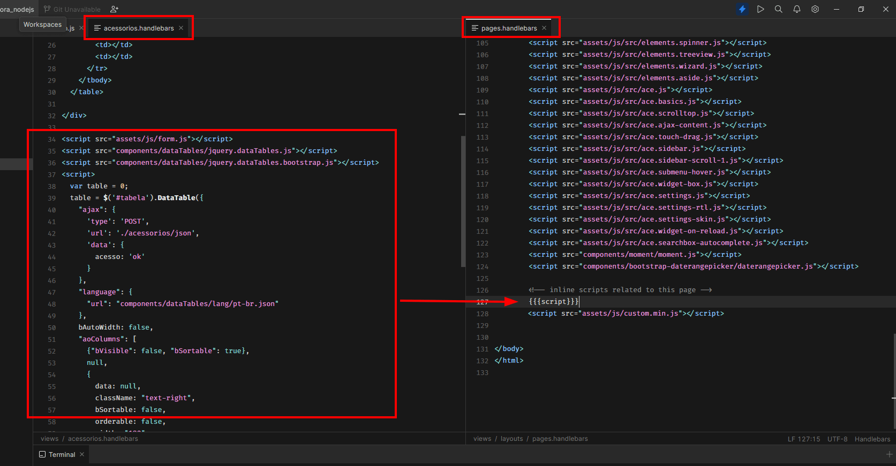Click the right editor vertical scrollbar
Screen dimensions: 896x466
pos(894,381)
